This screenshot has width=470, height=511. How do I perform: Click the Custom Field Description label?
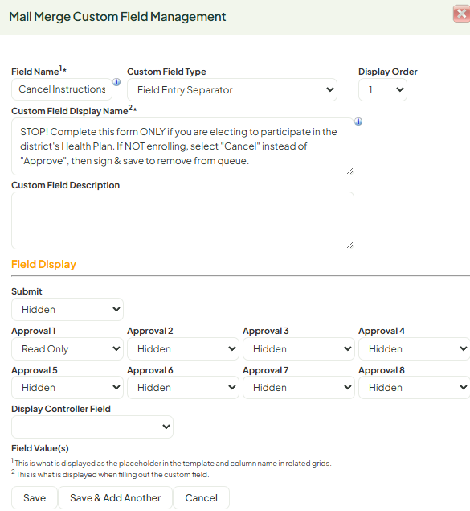65,185
